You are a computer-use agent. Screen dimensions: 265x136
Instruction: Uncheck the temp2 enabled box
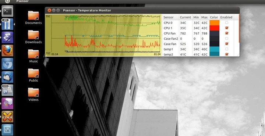(227, 54)
